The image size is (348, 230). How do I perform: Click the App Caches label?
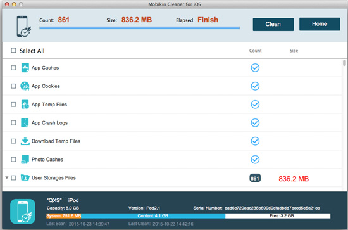click(x=45, y=68)
